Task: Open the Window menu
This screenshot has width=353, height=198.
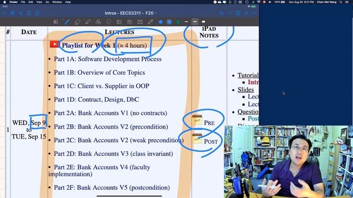Action: (57, 2)
